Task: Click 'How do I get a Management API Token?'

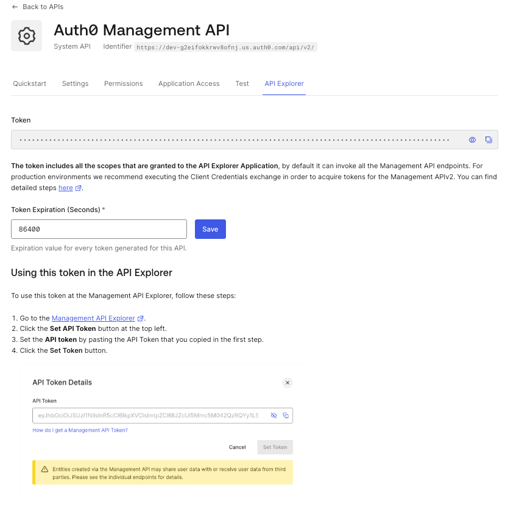Action: 80,430
